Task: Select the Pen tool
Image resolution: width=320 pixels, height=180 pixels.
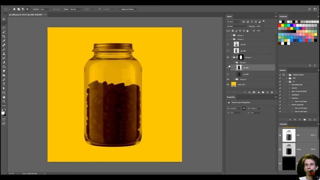Action: 3,80
